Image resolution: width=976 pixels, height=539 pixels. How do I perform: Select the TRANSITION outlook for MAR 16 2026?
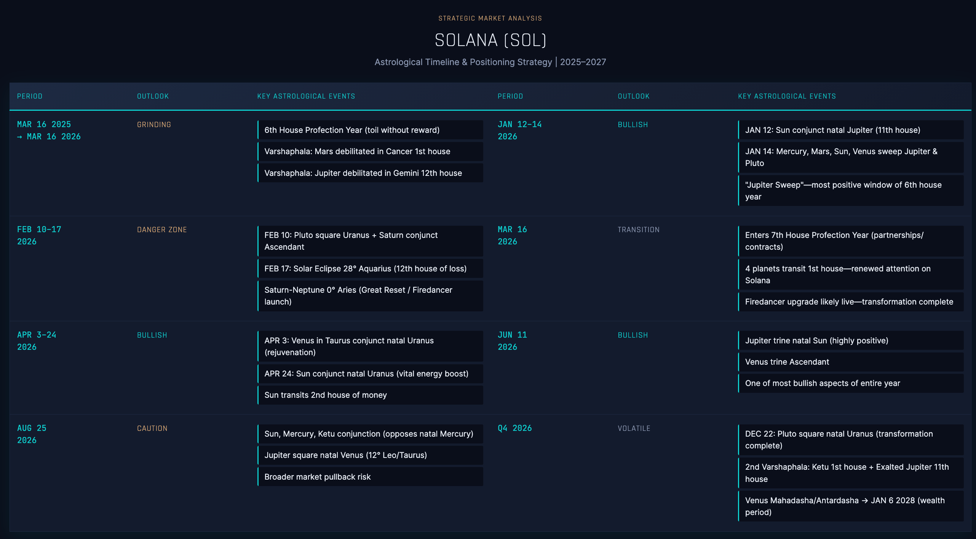(638, 230)
